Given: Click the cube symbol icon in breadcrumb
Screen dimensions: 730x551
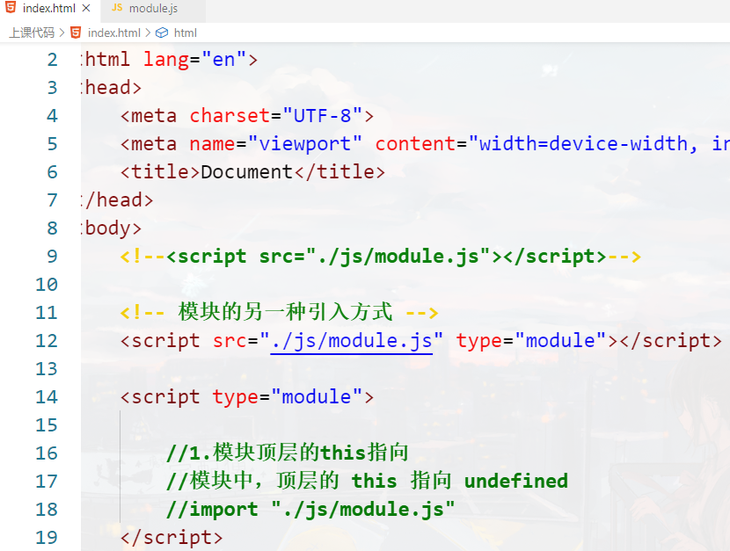Looking at the screenshot, I should tap(162, 33).
